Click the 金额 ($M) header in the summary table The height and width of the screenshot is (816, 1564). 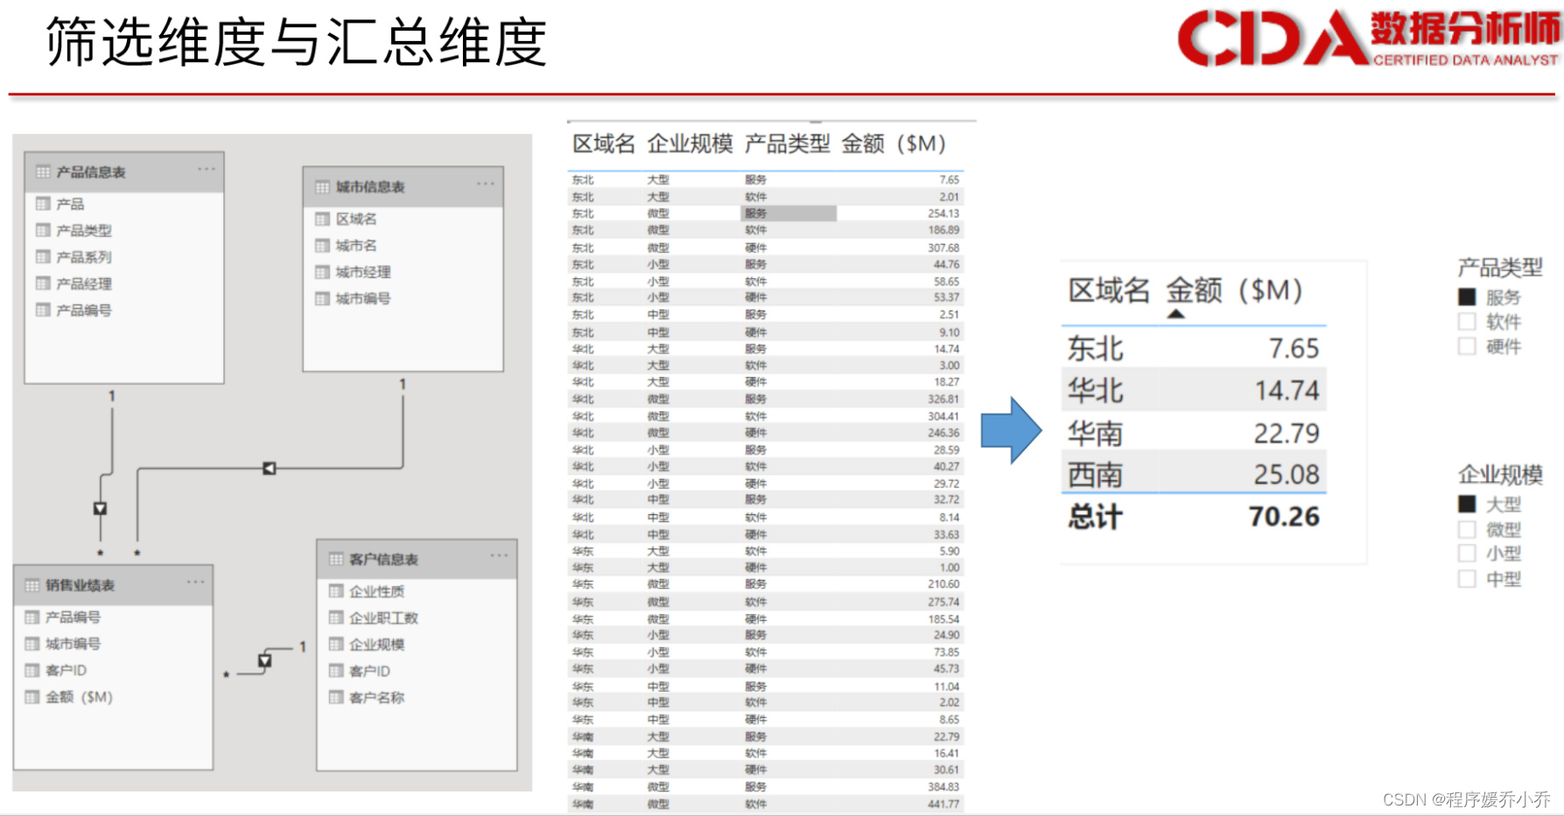(x=1235, y=289)
